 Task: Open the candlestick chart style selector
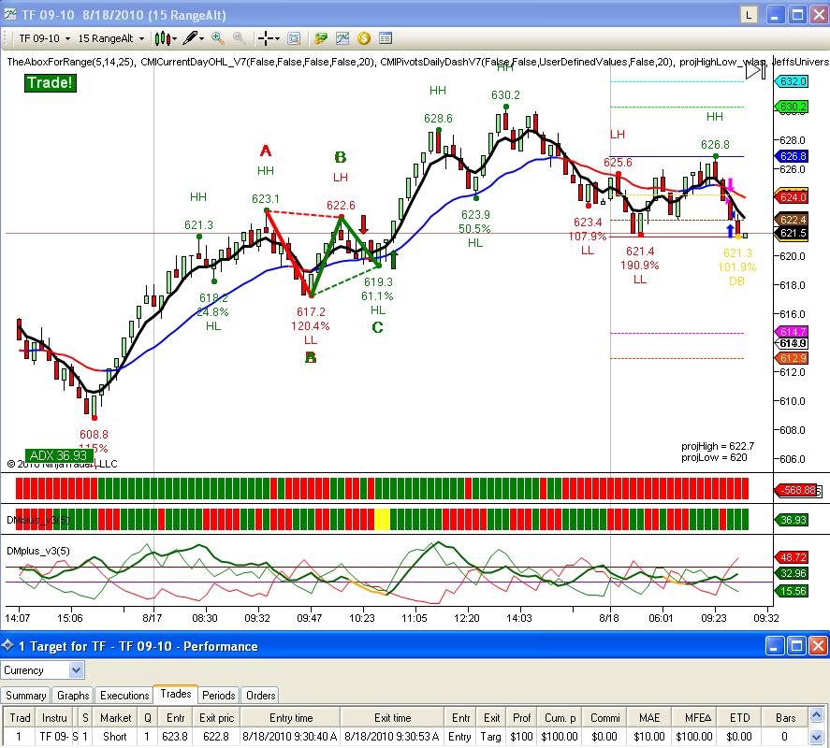coord(165,38)
